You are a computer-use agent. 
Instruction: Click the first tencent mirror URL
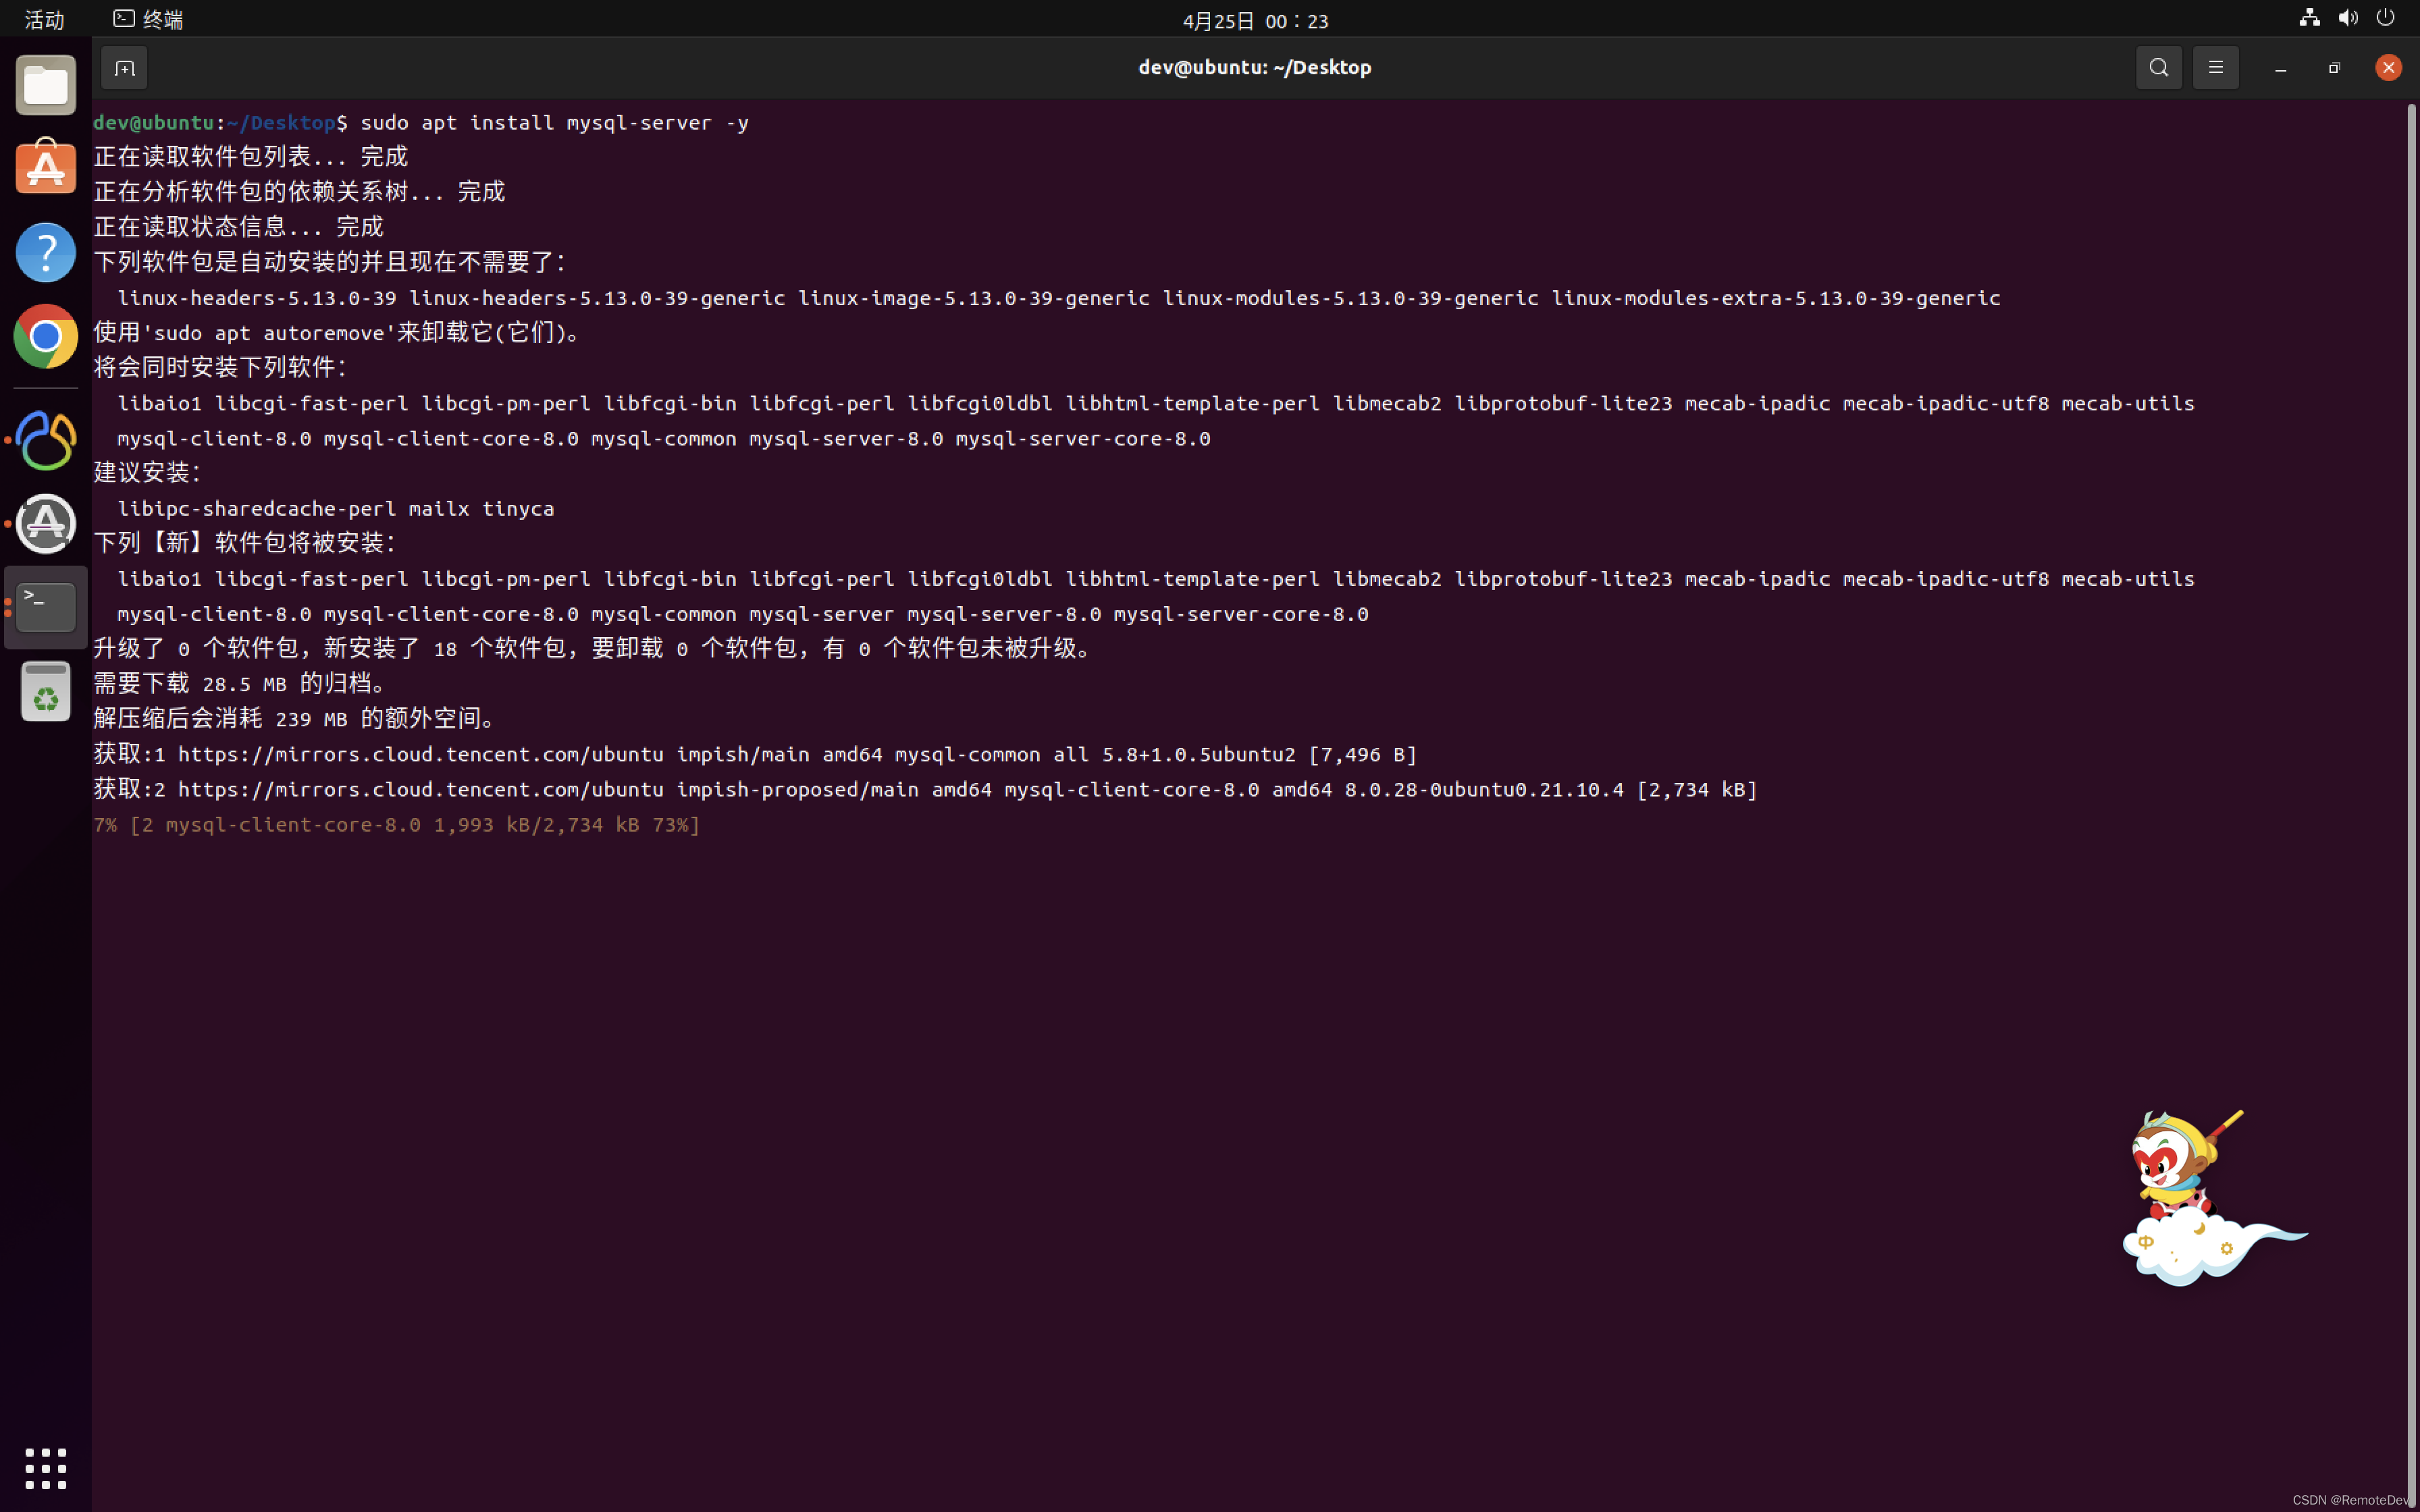click(x=420, y=754)
